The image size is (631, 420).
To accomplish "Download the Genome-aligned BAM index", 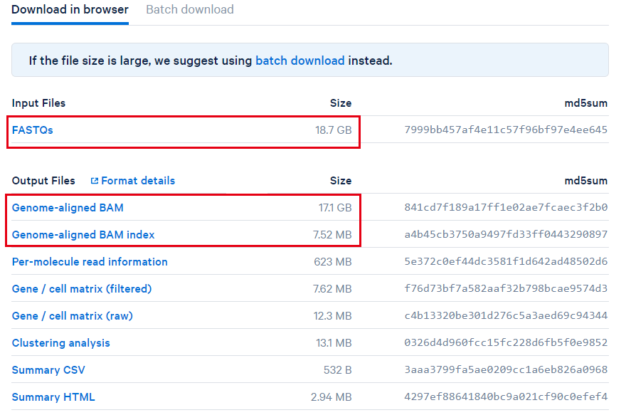I will [x=83, y=234].
